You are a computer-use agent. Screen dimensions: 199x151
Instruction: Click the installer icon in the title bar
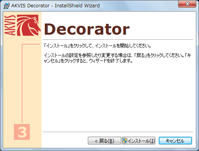[x=6, y=6]
